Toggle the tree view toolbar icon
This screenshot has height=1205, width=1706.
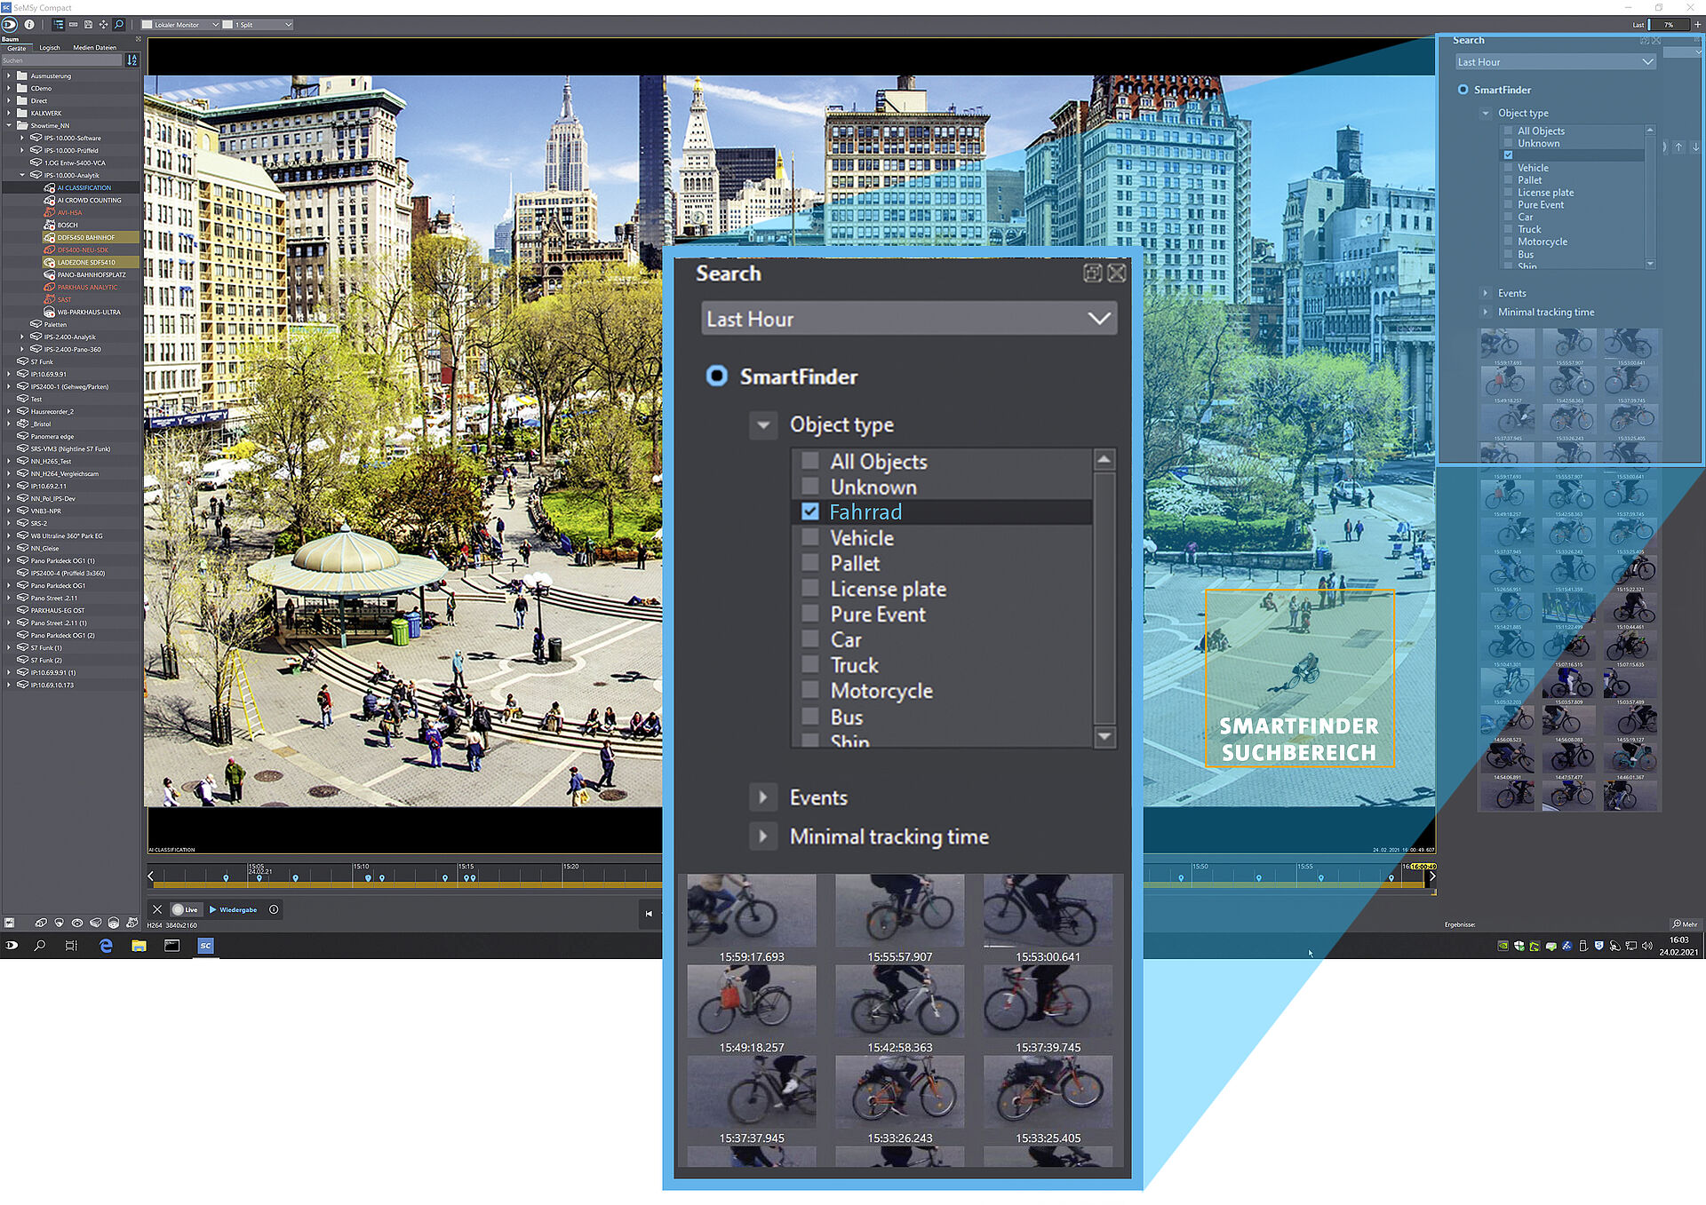point(58,25)
